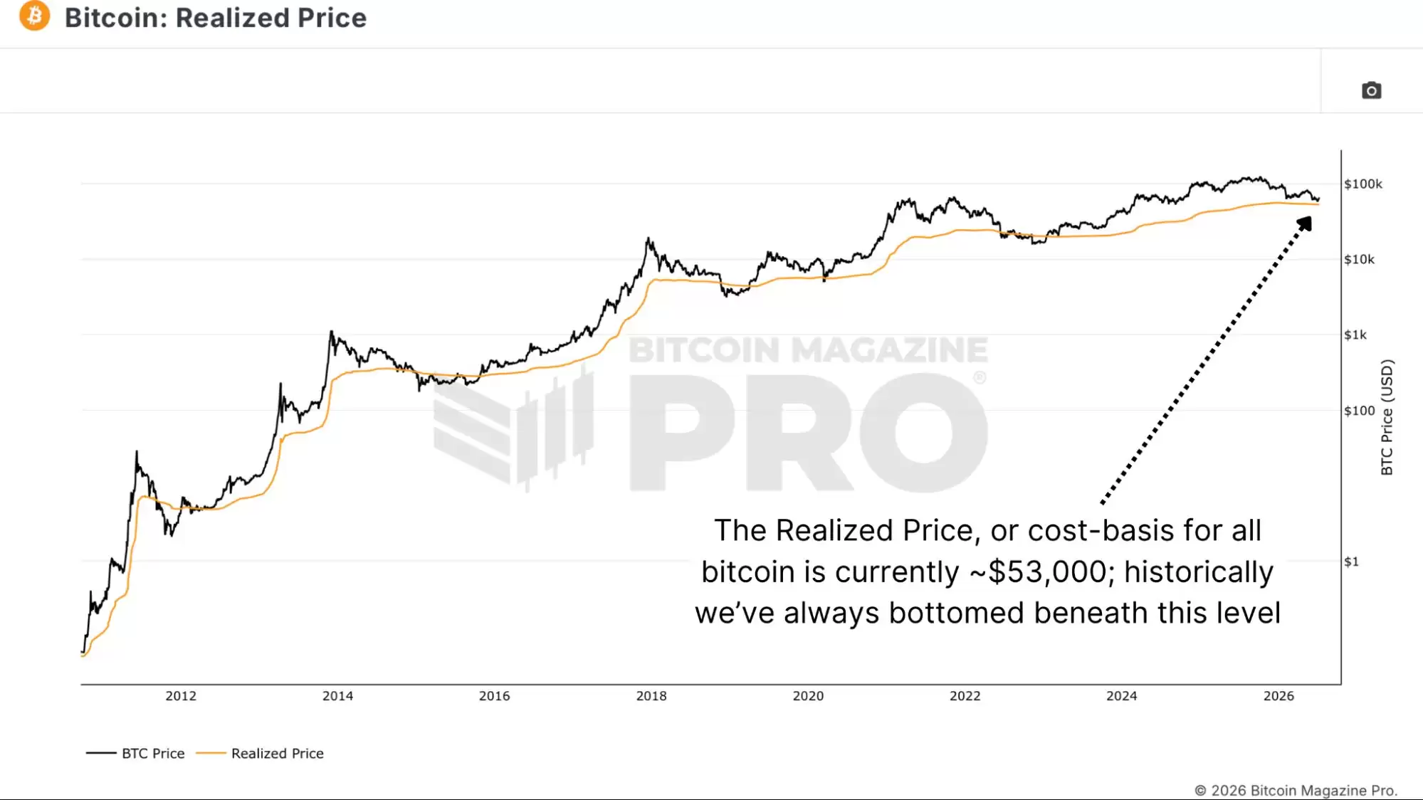
Task: Toggle Realized Price legend entry
Action: click(260, 753)
